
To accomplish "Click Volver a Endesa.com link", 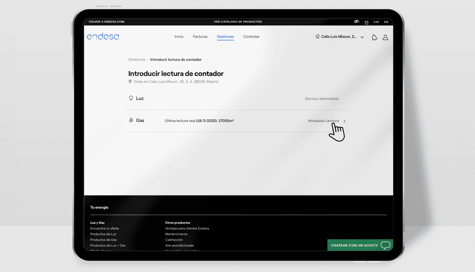I will pyautogui.click(x=106, y=22).
